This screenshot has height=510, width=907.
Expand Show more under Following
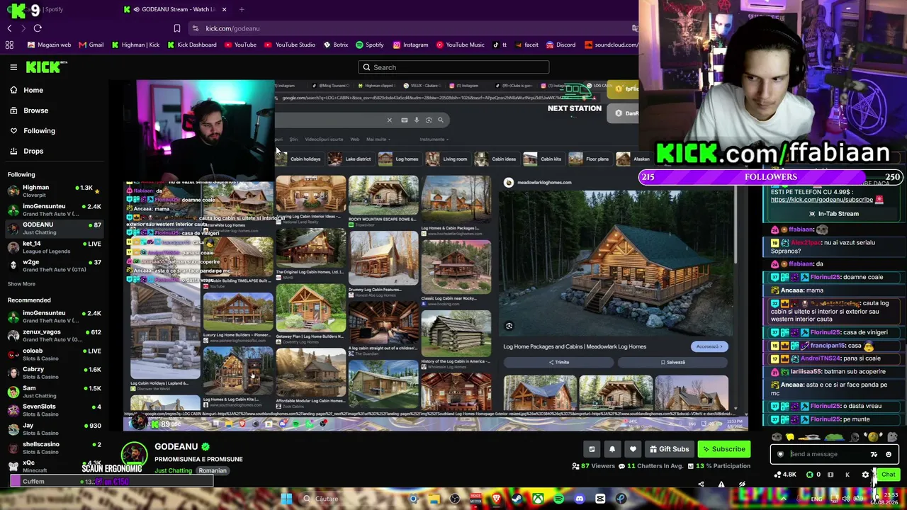pos(21,284)
